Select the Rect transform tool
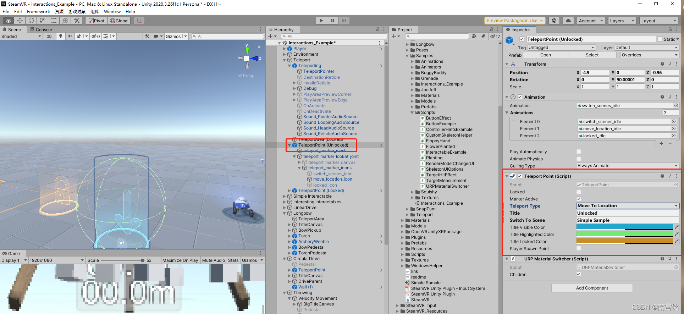Screen dimensions: 684x314 coord(54,21)
